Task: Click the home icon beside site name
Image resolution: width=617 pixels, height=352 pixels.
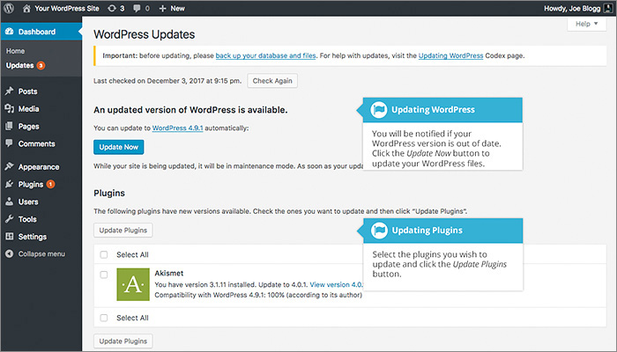Action: [26, 8]
